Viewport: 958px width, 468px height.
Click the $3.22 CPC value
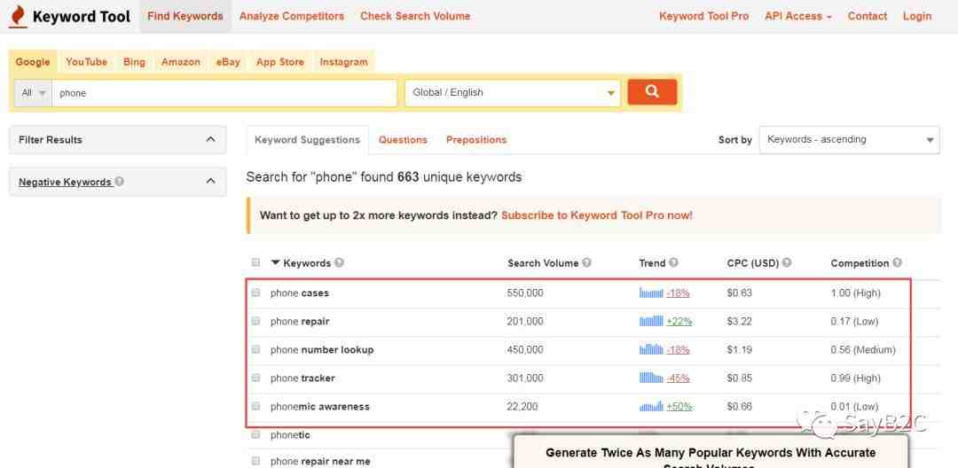[739, 321]
